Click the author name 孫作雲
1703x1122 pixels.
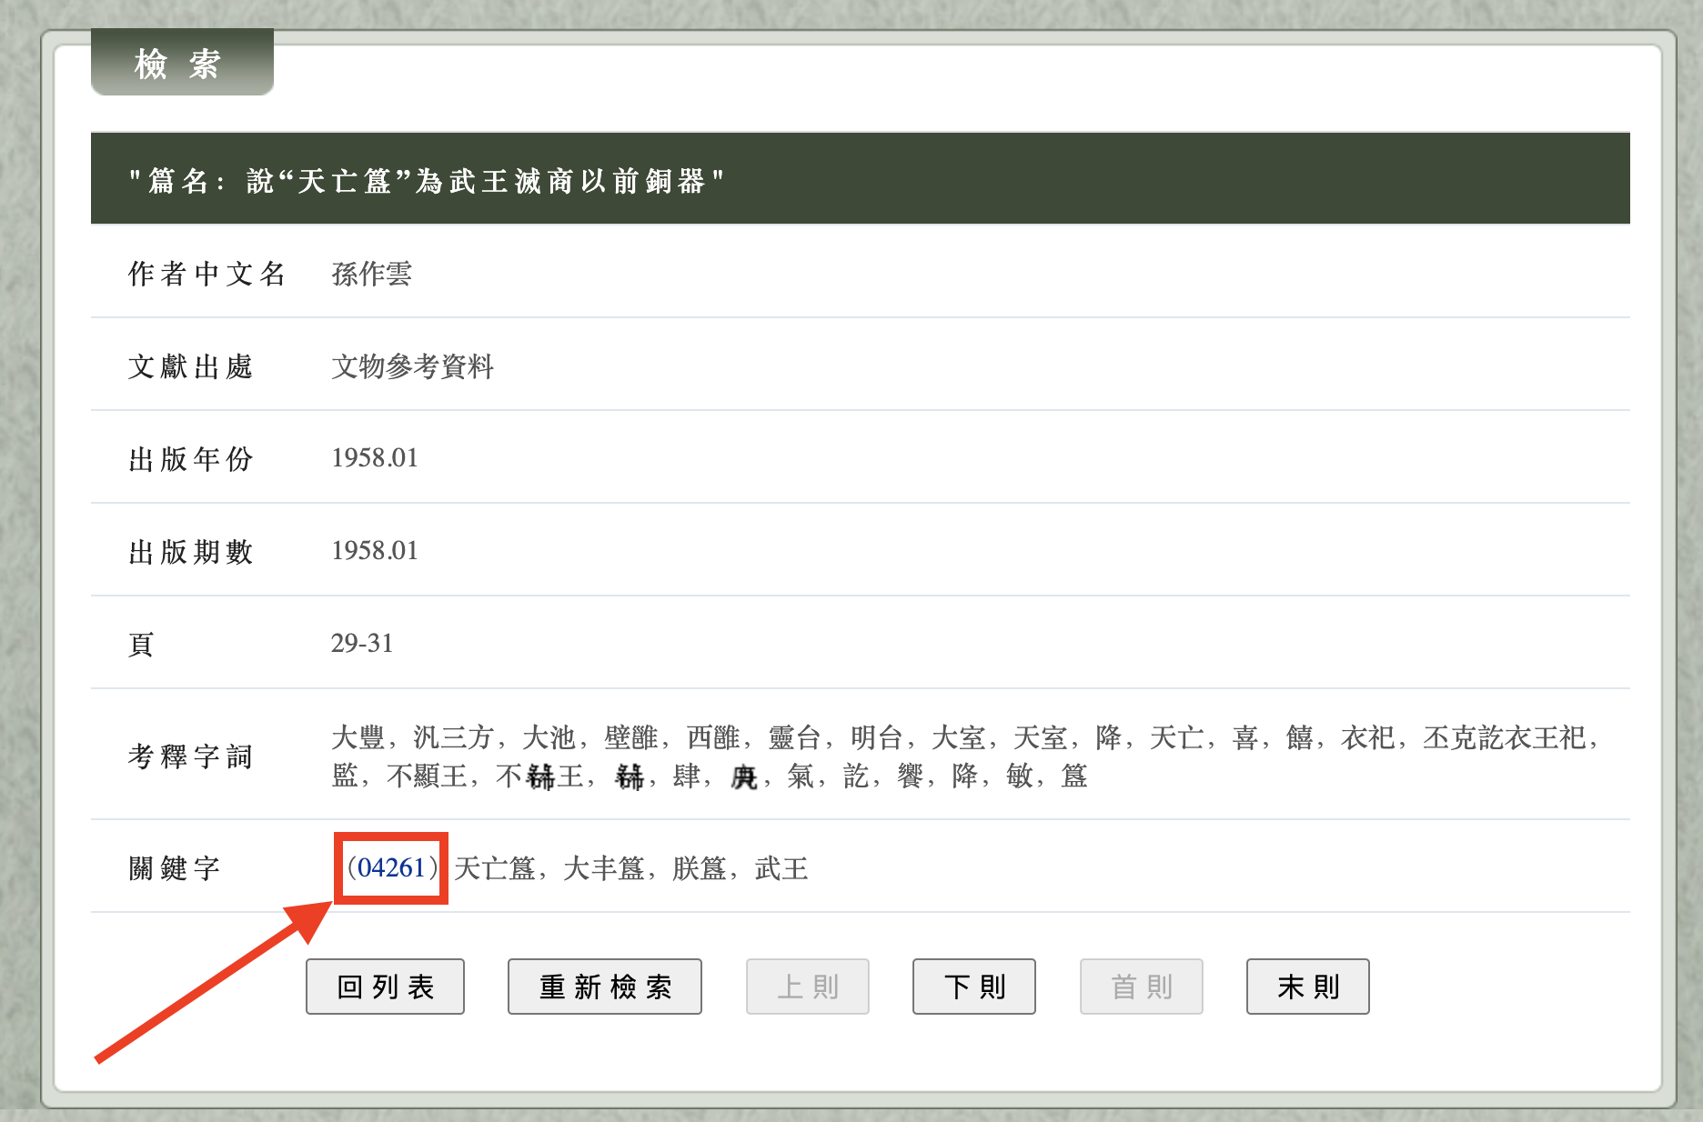[371, 274]
